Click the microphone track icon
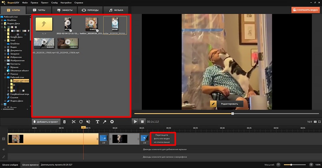This screenshot has height=168, width=322. pos(4,157)
